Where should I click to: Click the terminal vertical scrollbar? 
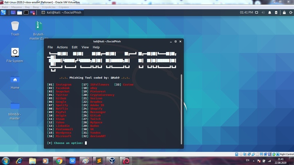pos(181,109)
